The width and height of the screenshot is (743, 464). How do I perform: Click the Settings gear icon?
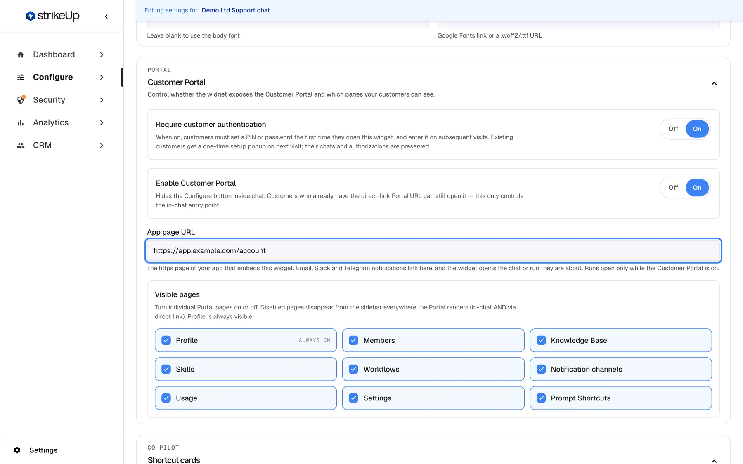tap(17, 450)
